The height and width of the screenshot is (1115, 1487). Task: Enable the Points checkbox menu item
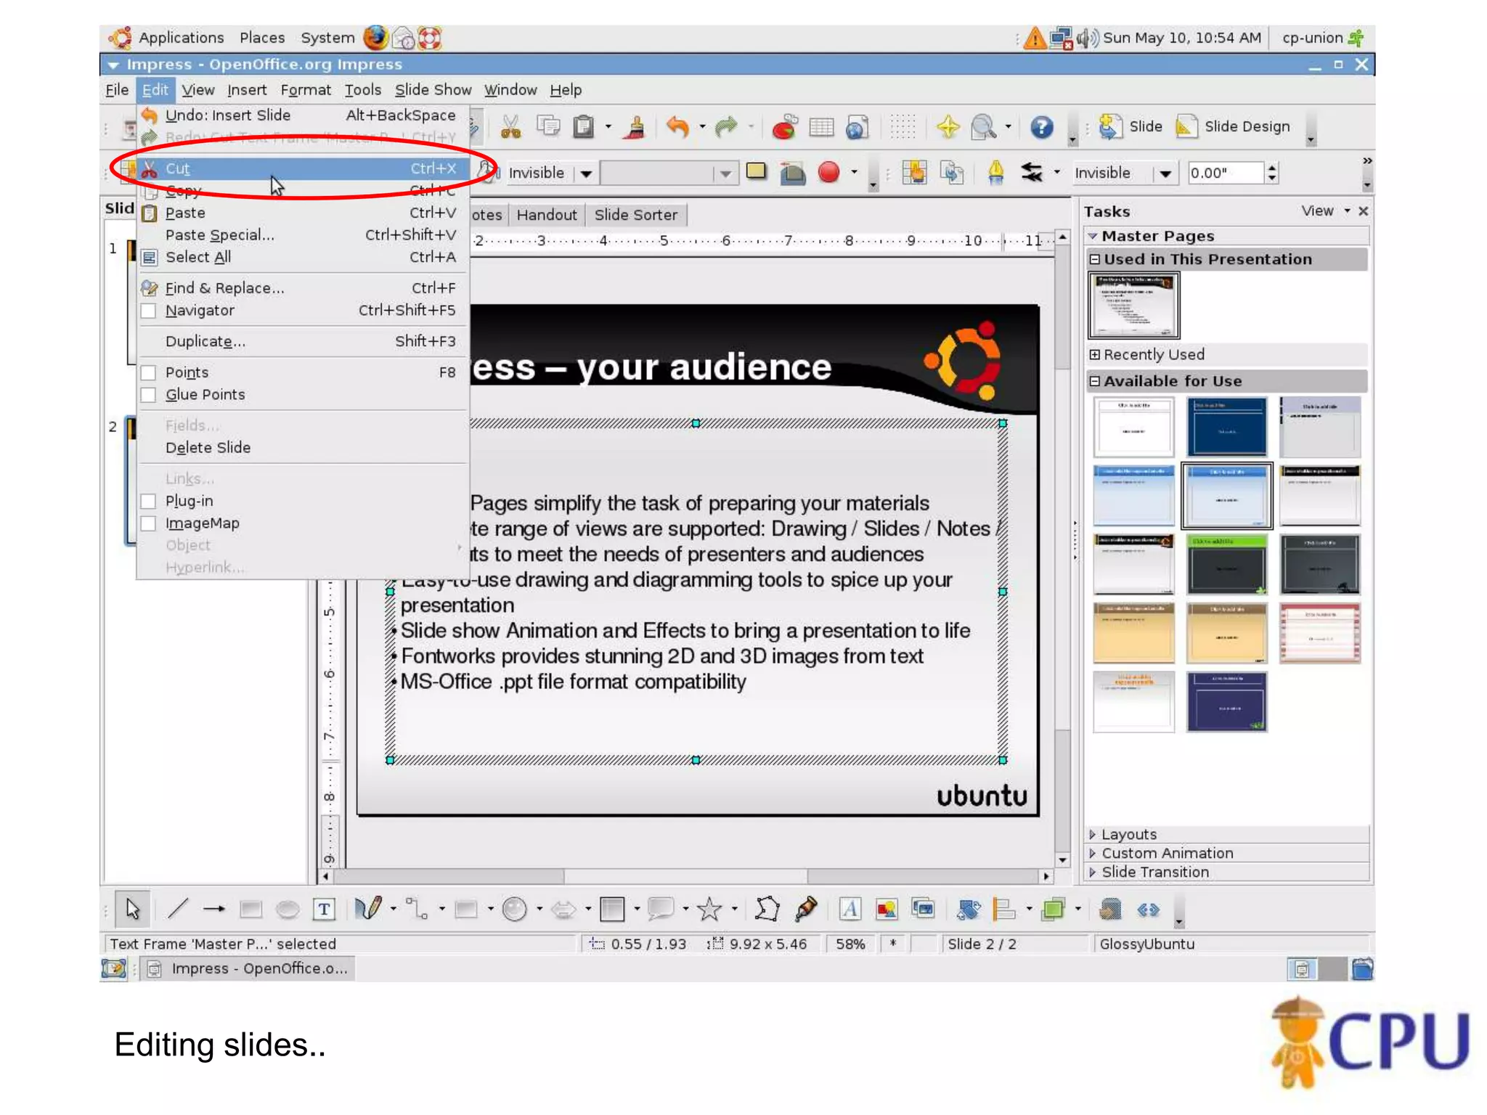(x=149, y=372)
